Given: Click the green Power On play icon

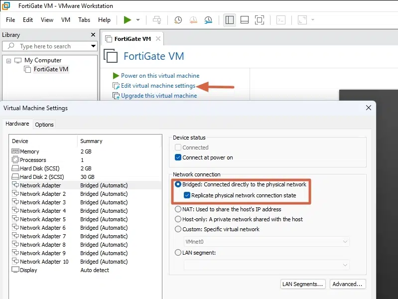Looking at the screenshot, I should point(128,20).
